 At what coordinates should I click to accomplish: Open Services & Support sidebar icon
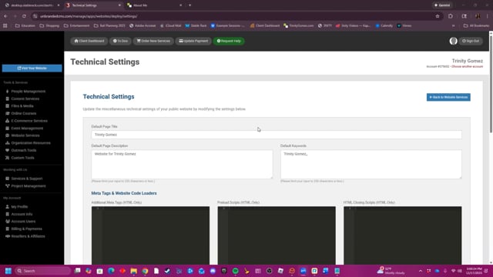7,179
